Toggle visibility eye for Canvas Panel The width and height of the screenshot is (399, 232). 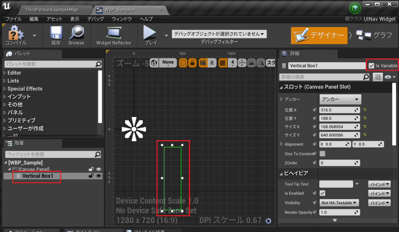pyautogui.click(x=98, y=169)
